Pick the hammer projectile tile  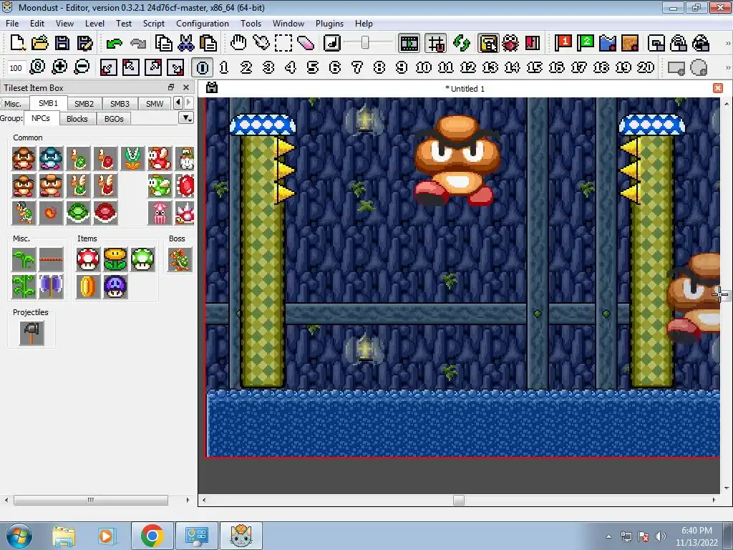(x=31, y=333)
